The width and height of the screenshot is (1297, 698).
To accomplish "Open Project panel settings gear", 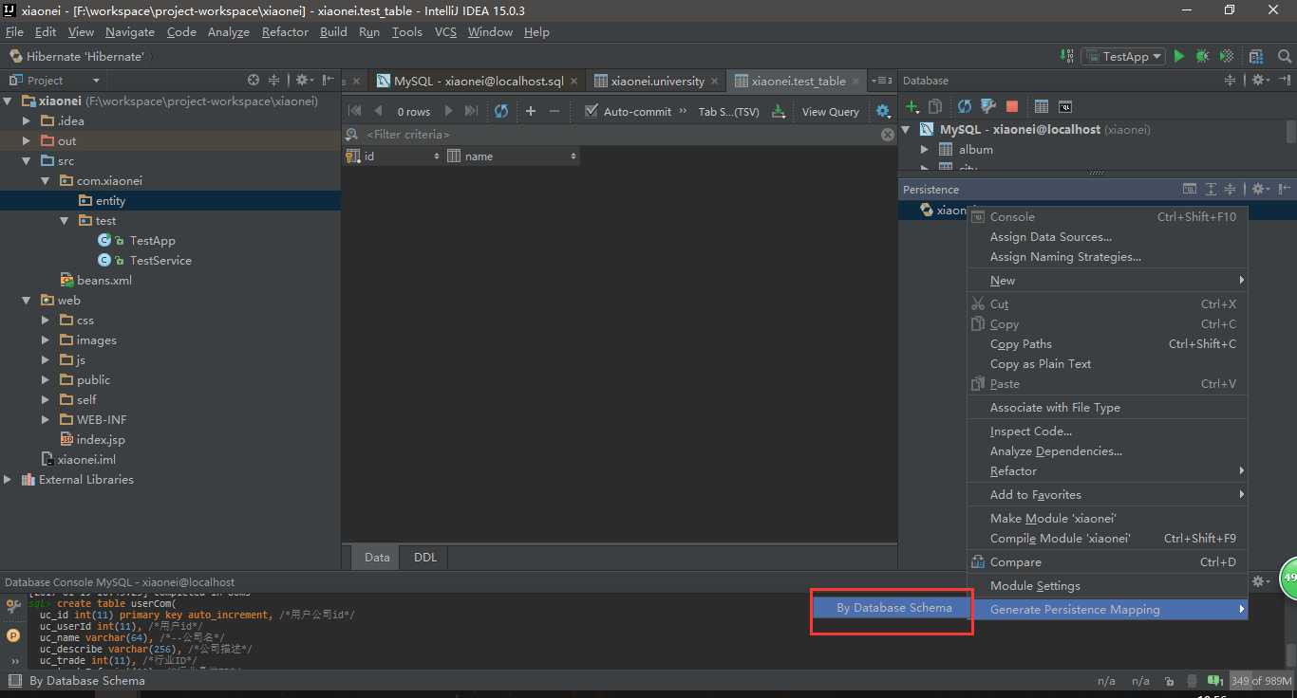I will [x=304, y=81].
